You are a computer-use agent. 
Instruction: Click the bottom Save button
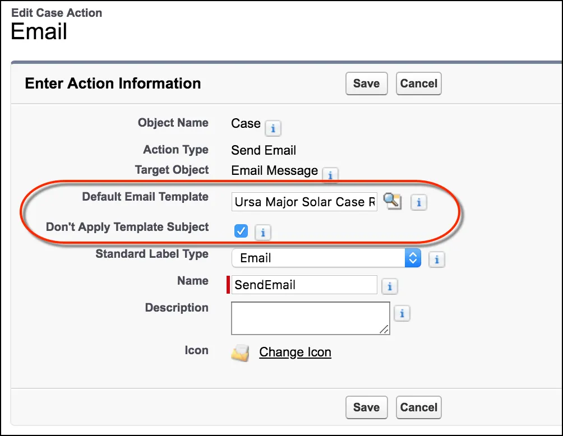click(x=366, y=407)
